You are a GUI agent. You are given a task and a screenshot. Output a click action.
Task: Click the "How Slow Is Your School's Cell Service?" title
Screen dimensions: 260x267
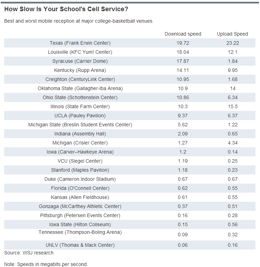pos(66,9)
